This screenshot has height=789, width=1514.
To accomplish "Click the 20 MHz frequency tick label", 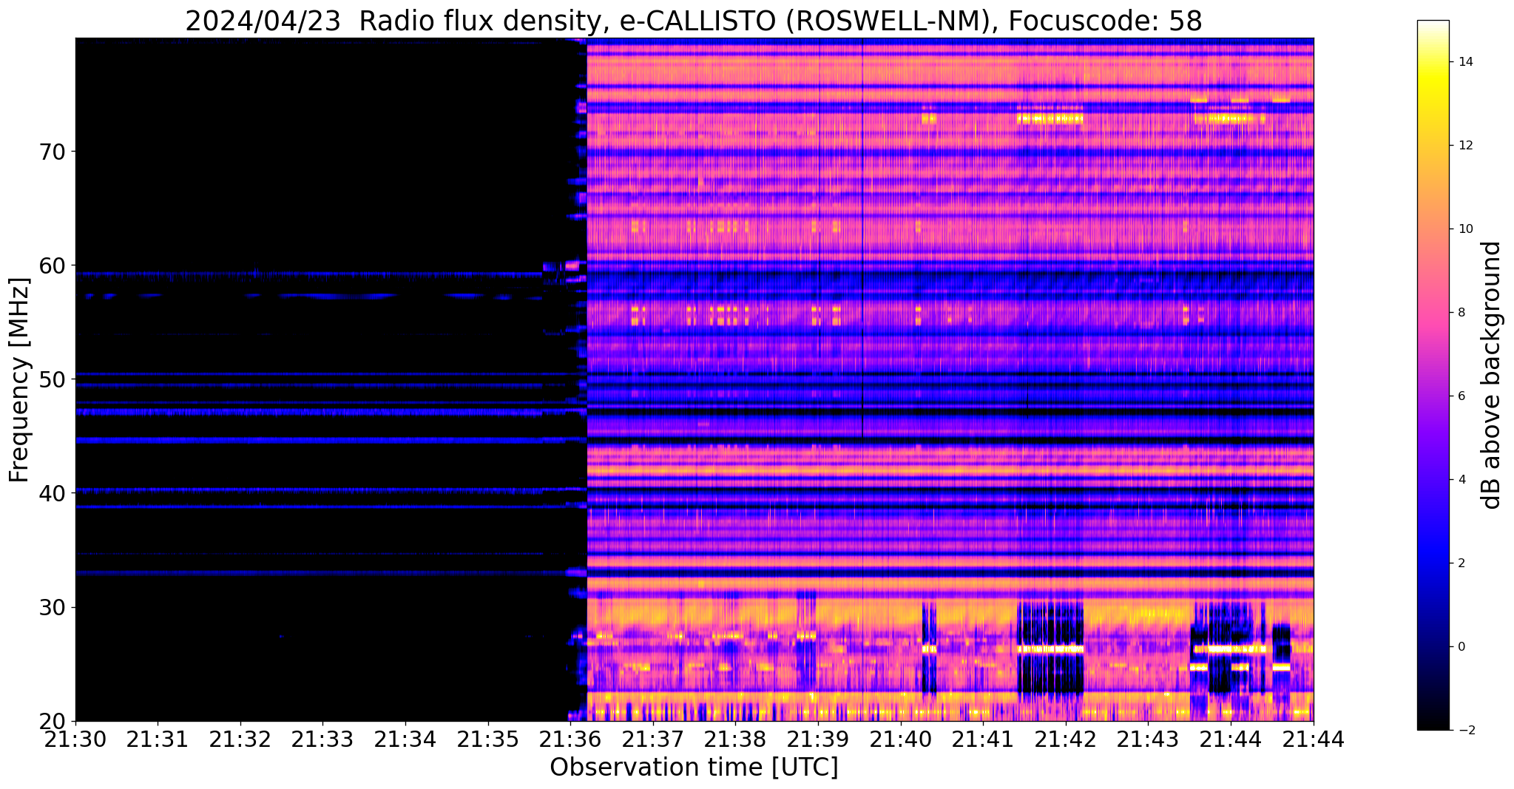I will pos(53,721).
